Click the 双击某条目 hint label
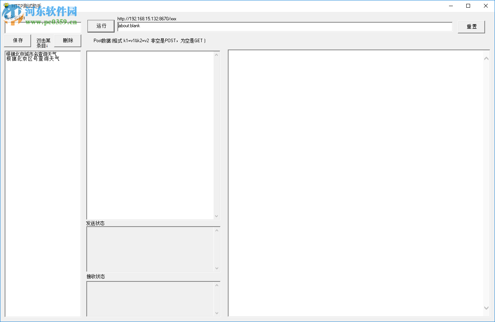Screen dimensions: 495x322 pyautogui.click(x=43, y=43)
